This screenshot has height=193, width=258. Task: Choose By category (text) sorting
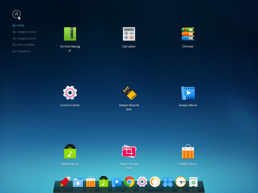coord(24,38)
